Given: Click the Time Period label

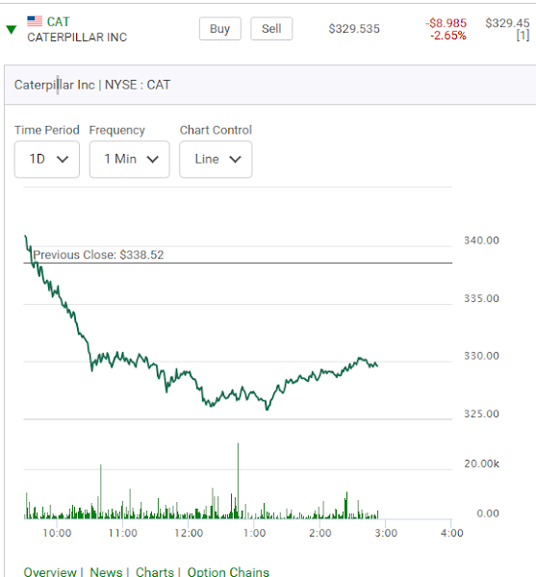Looking at the screenshot, I should pos(47,130).
